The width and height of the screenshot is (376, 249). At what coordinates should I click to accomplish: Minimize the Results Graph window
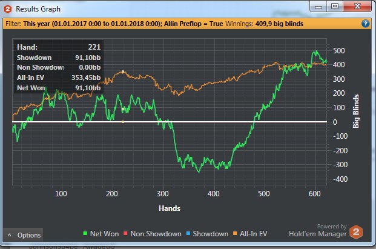[x=318, y=7]
